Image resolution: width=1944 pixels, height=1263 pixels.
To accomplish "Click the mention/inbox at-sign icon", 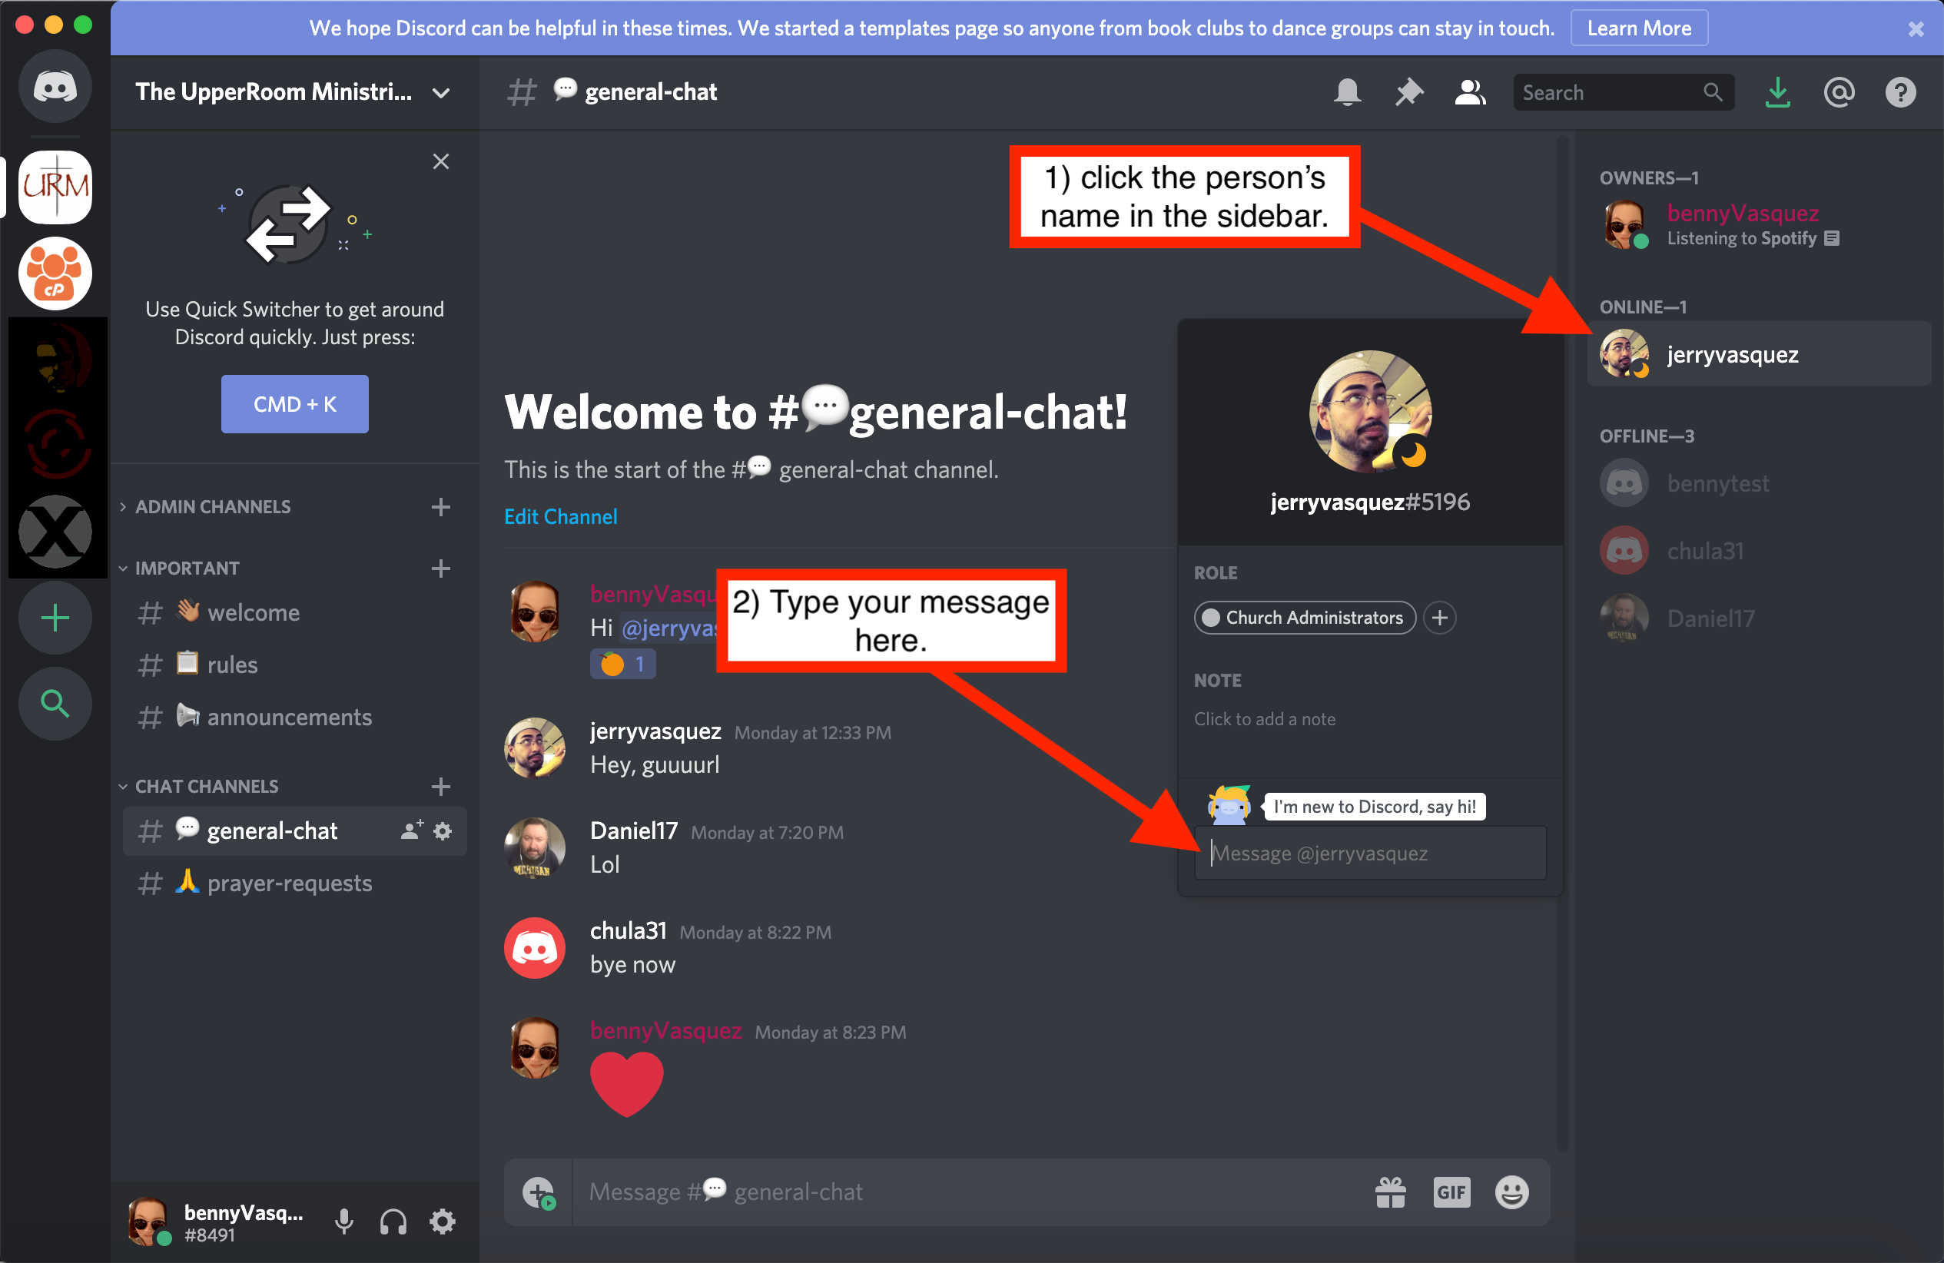I will click(1842, 92).
